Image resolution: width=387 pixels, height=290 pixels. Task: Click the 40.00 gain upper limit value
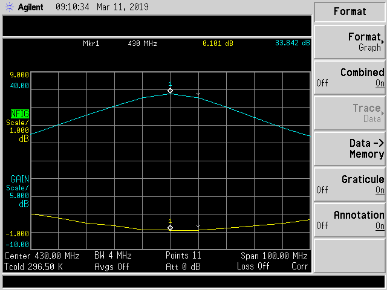tap(19, 86)
